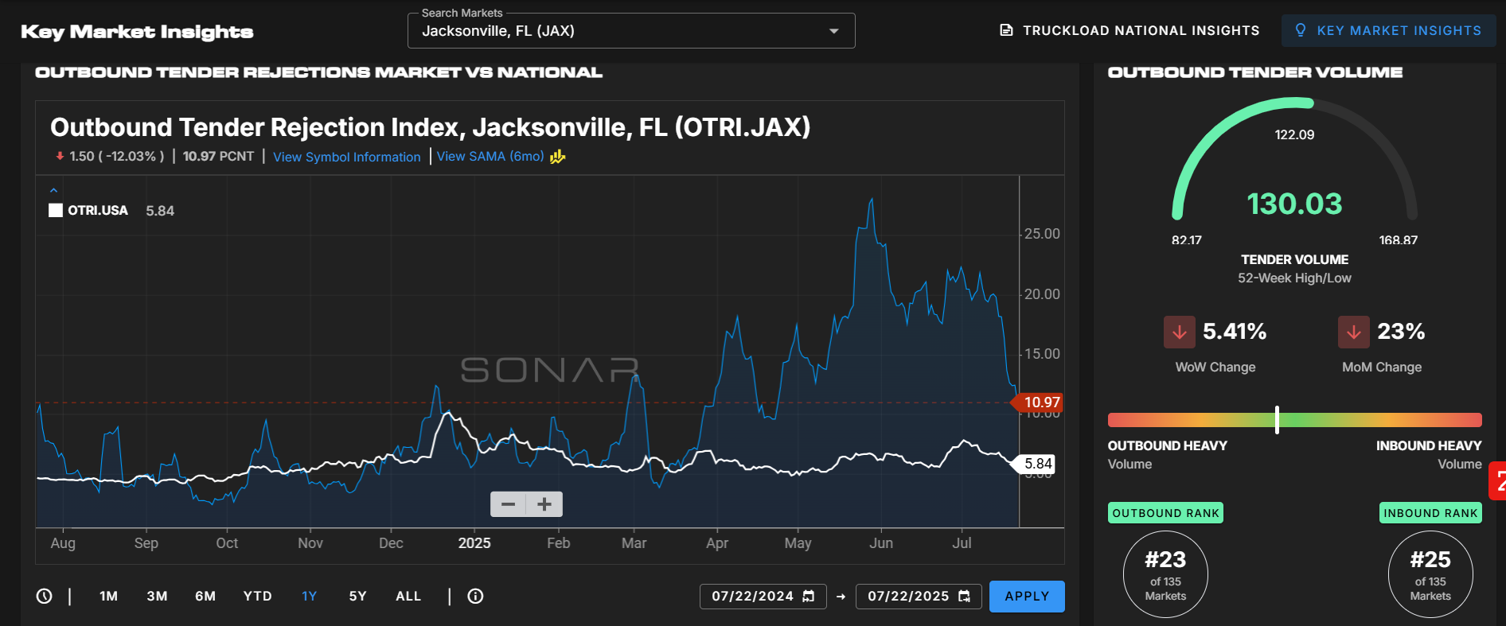Click the OTRI.JAX chart title

[x=430, y=127]
